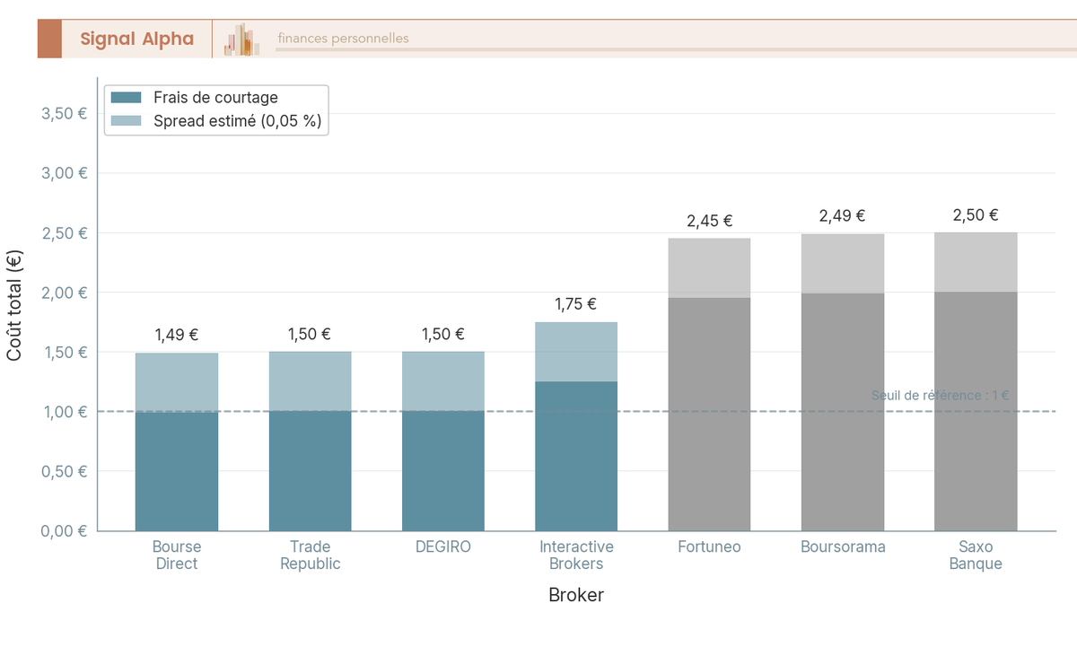The height and width of the screenshot is (647, 1077).
Task: Click the Boursorama axis label
Action: 843,546
